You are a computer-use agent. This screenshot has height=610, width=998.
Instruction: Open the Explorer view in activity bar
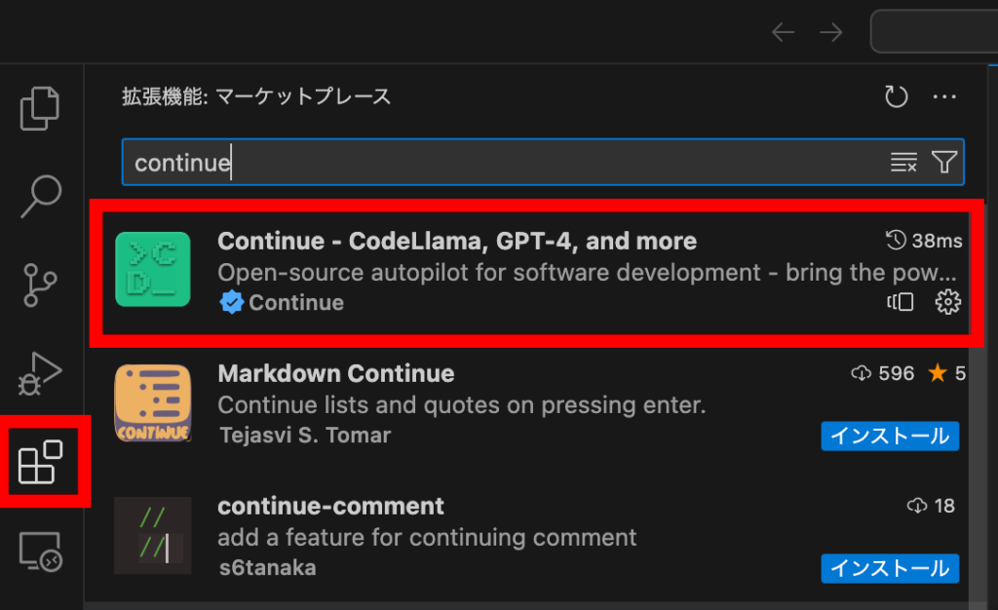click(41, 108)
